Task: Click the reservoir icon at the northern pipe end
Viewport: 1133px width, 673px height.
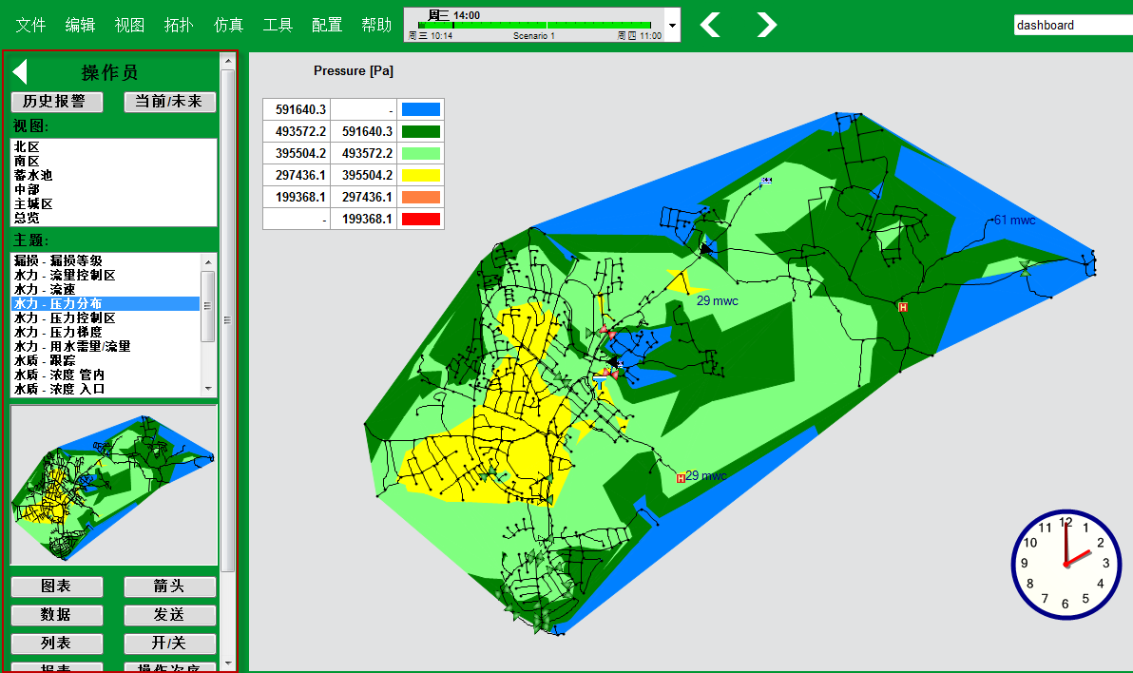Action: coord(766,180)
